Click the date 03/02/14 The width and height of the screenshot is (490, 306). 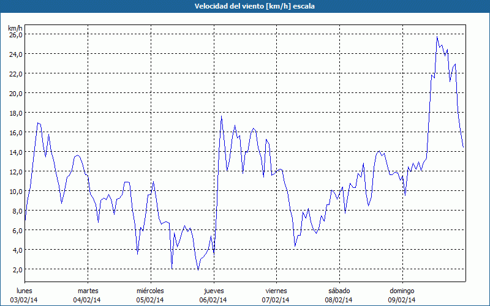point(24,300)
